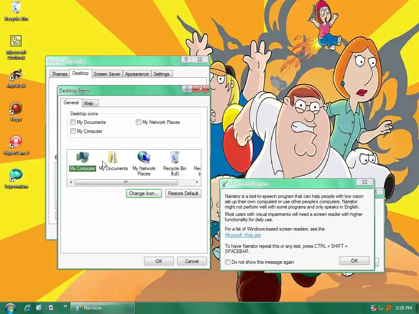Select the Pego desktop shortcut

pos(16,112)
